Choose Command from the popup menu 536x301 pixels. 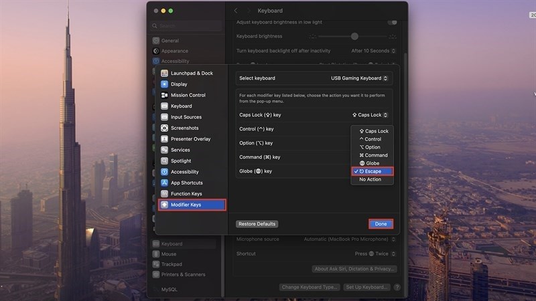coord(373,155)
